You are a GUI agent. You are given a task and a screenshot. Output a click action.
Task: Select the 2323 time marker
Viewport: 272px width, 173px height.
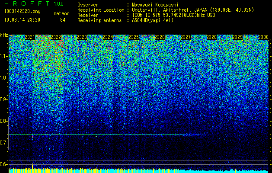82,37
